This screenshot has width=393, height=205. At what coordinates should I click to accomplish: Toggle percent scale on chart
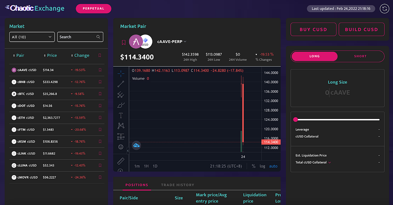click(x=254, y=166)
